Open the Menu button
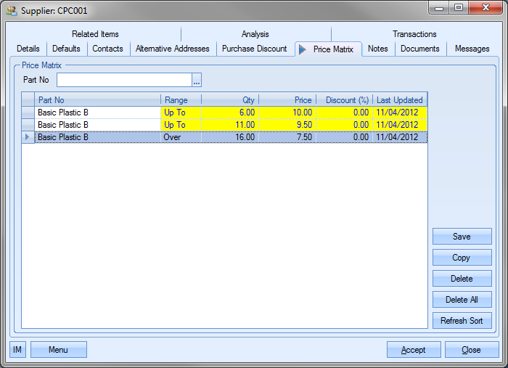This screenshot has height=368, width=508. coord(58,350)
